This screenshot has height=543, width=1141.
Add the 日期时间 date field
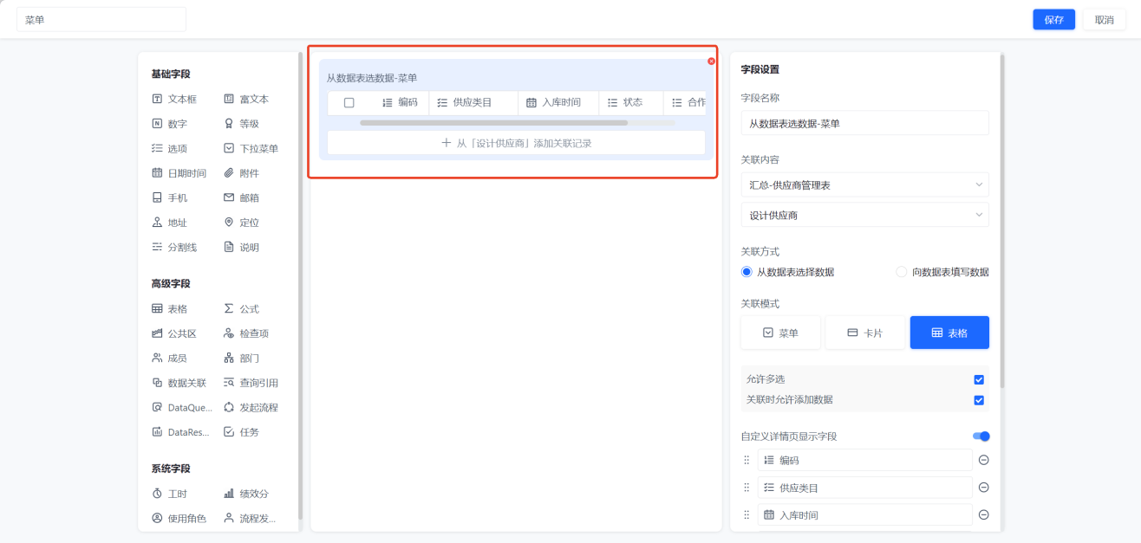click(179, 173)
